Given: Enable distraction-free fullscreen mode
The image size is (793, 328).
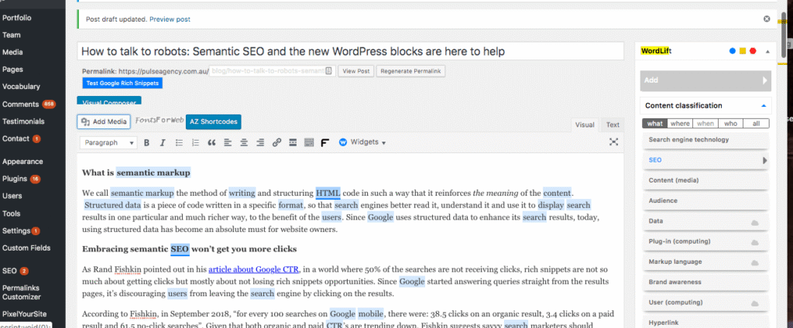Looking at the screenshot, I should pos(613,142).
